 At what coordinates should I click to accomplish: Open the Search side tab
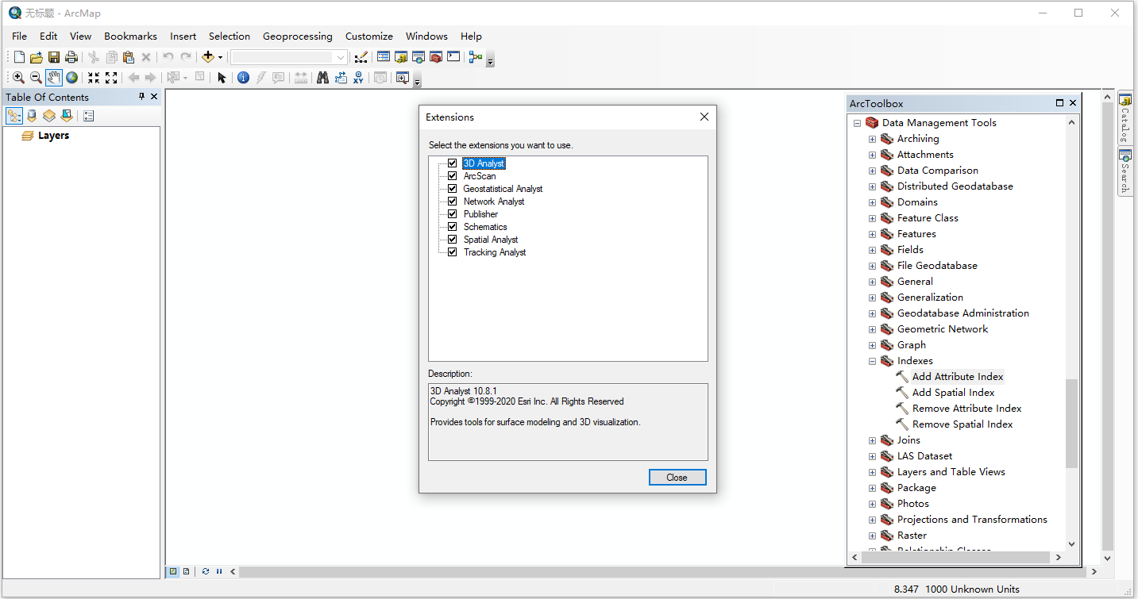[1125, 172]
